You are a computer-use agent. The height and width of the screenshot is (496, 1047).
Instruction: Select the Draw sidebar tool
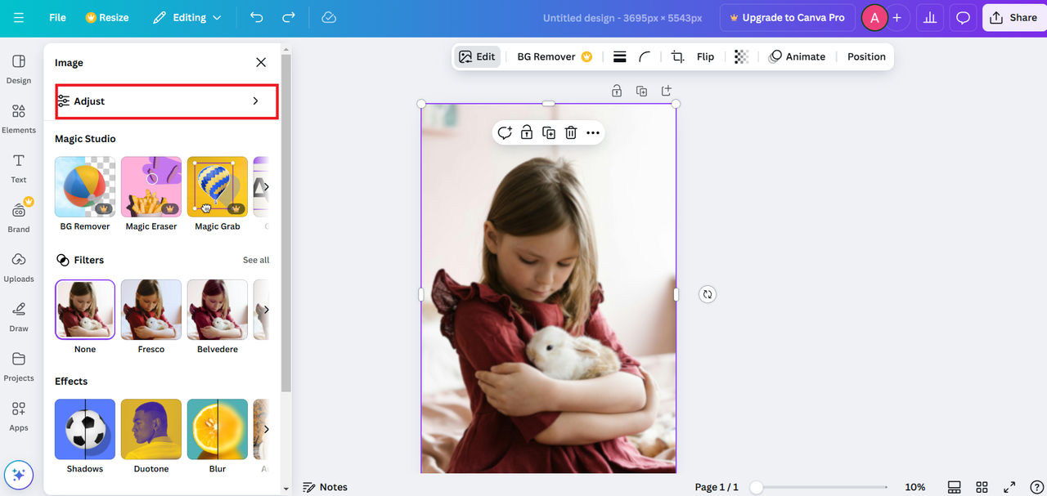pyautogui.click(x=19, y=317)
